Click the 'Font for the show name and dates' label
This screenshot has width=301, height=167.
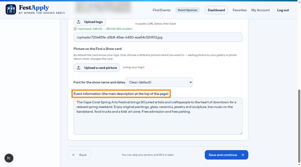point(99,82)
